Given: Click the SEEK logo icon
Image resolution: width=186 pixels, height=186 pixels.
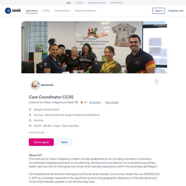Looking at the screenshot, I should [x=8, y=11].
